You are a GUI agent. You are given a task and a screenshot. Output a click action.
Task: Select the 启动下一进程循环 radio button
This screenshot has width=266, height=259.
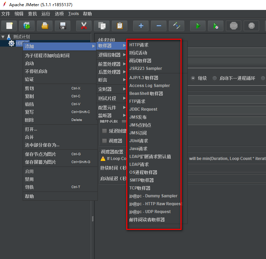point(215,78)
